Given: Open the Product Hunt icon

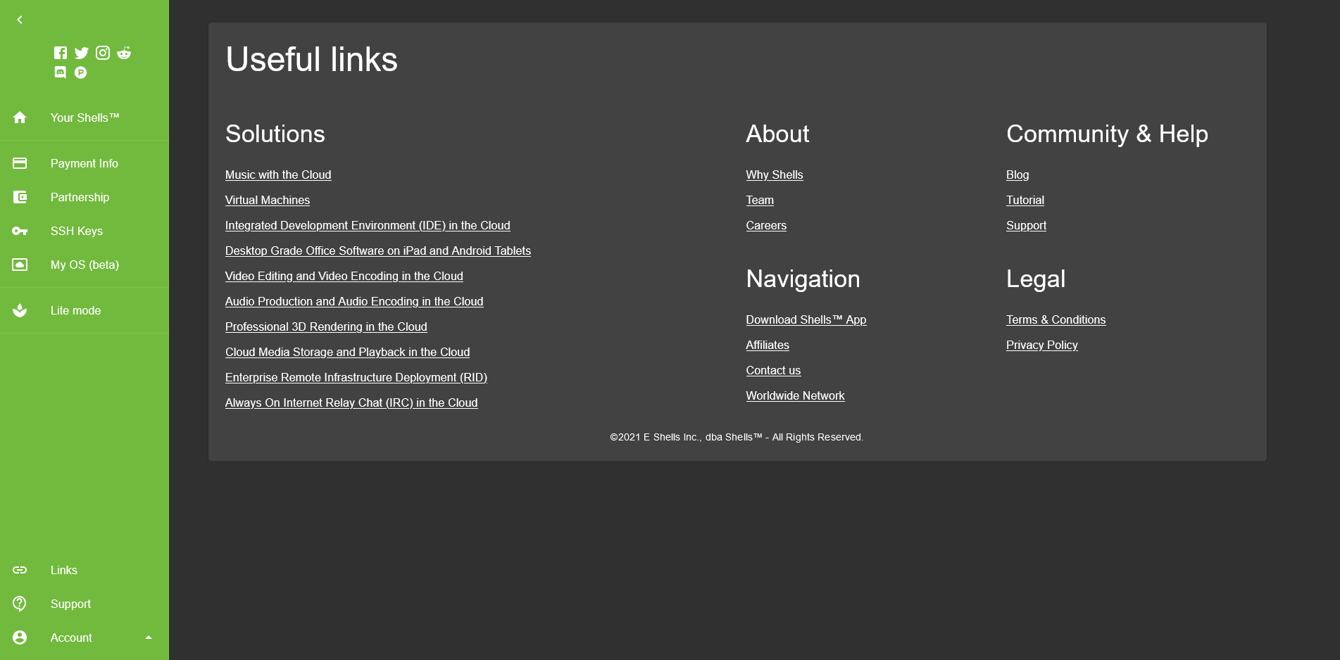Looking at the screenshot, I should [80, 72].
